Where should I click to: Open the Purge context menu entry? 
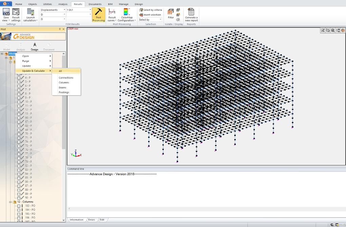[x=34, y=61]
